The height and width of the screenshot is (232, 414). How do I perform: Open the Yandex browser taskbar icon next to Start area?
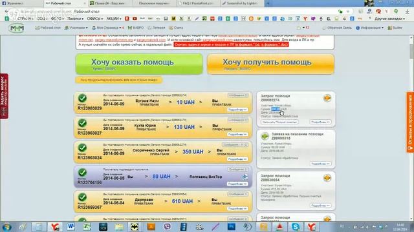pyautogui.click(x=55, y=227)
